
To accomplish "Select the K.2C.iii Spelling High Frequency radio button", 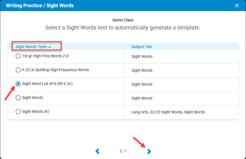I will (18, 70).
